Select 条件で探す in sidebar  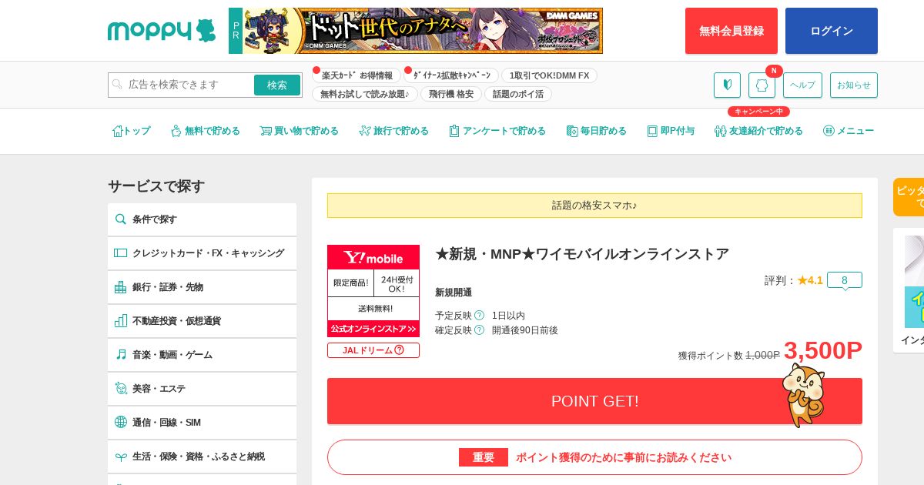[202, 219]
